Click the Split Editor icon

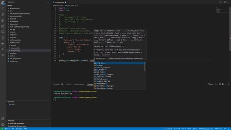[x=225, y=2]
